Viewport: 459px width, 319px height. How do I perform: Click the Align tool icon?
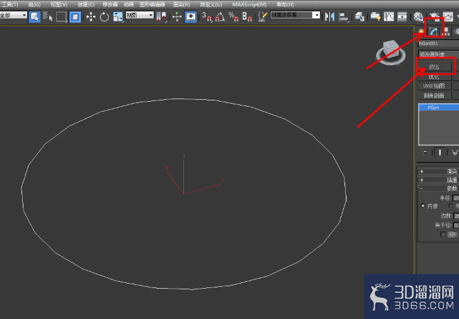344,16
